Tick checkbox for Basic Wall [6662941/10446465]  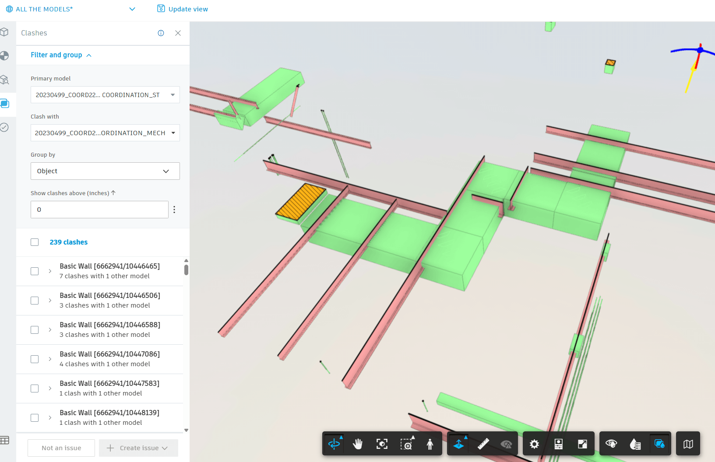[x=35, y=271]
